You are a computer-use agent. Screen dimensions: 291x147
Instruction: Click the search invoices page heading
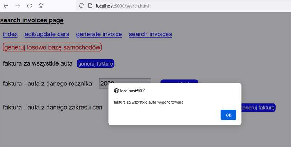pos(32,20)
